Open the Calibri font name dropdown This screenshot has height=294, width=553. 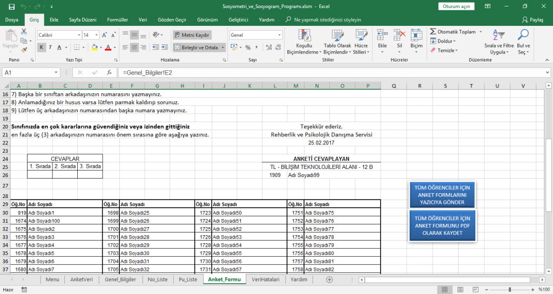pos(79,35)
